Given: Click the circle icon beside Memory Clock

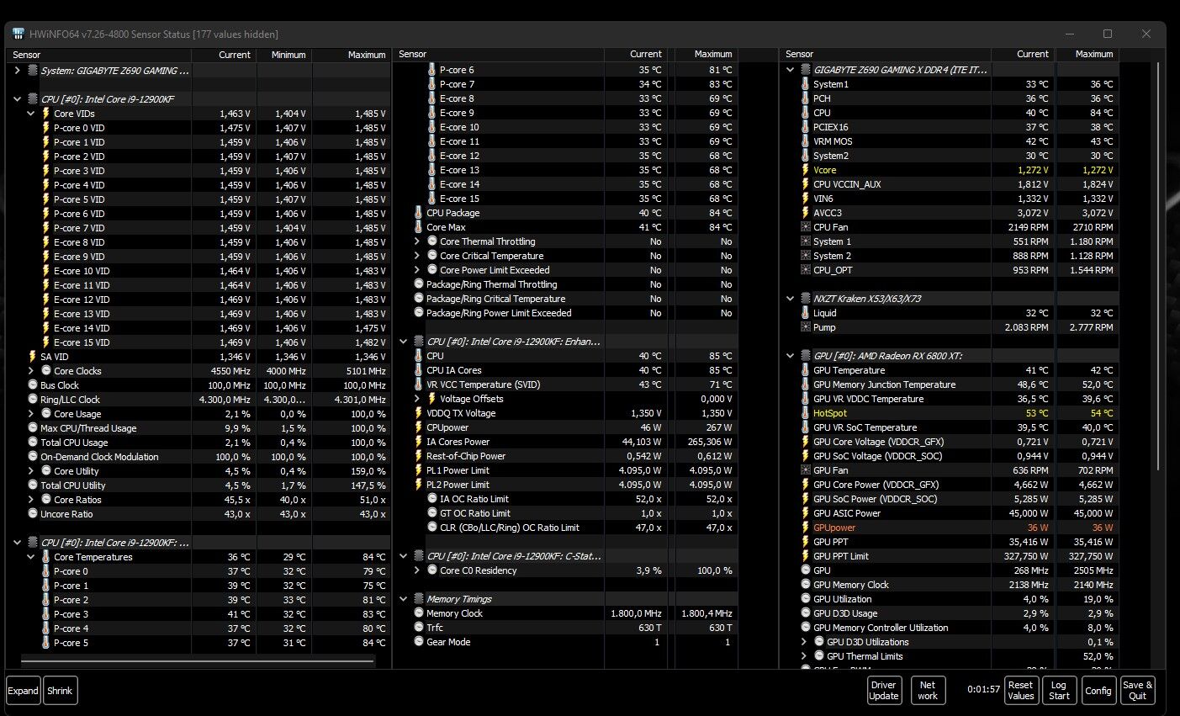Looking at the screenshot, I should 419,613.
